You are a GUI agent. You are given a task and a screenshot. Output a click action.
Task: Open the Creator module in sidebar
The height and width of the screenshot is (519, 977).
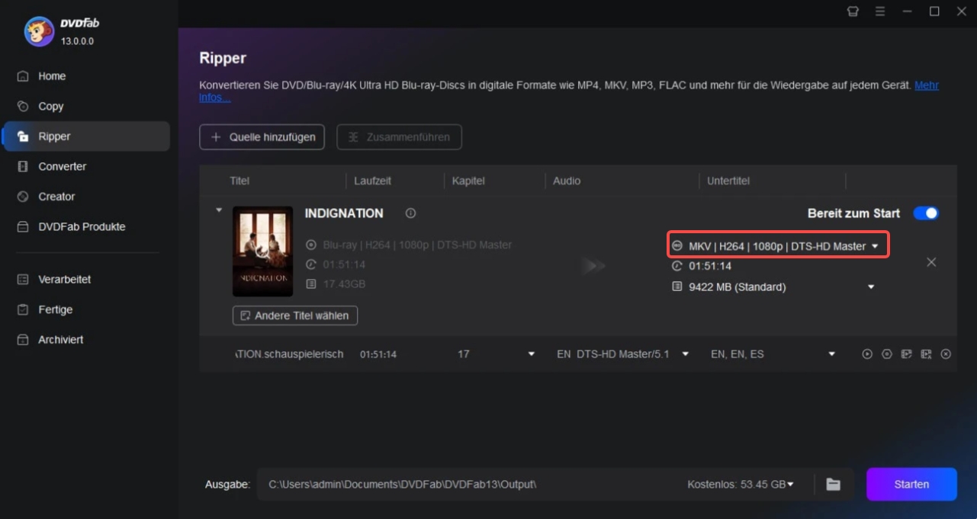pos(56,197)
